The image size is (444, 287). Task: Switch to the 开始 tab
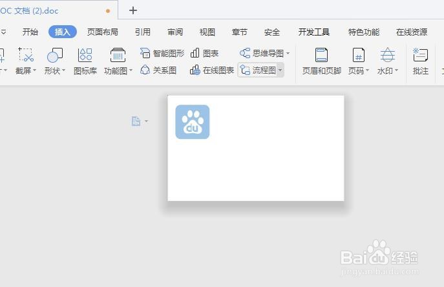point(30,32)
